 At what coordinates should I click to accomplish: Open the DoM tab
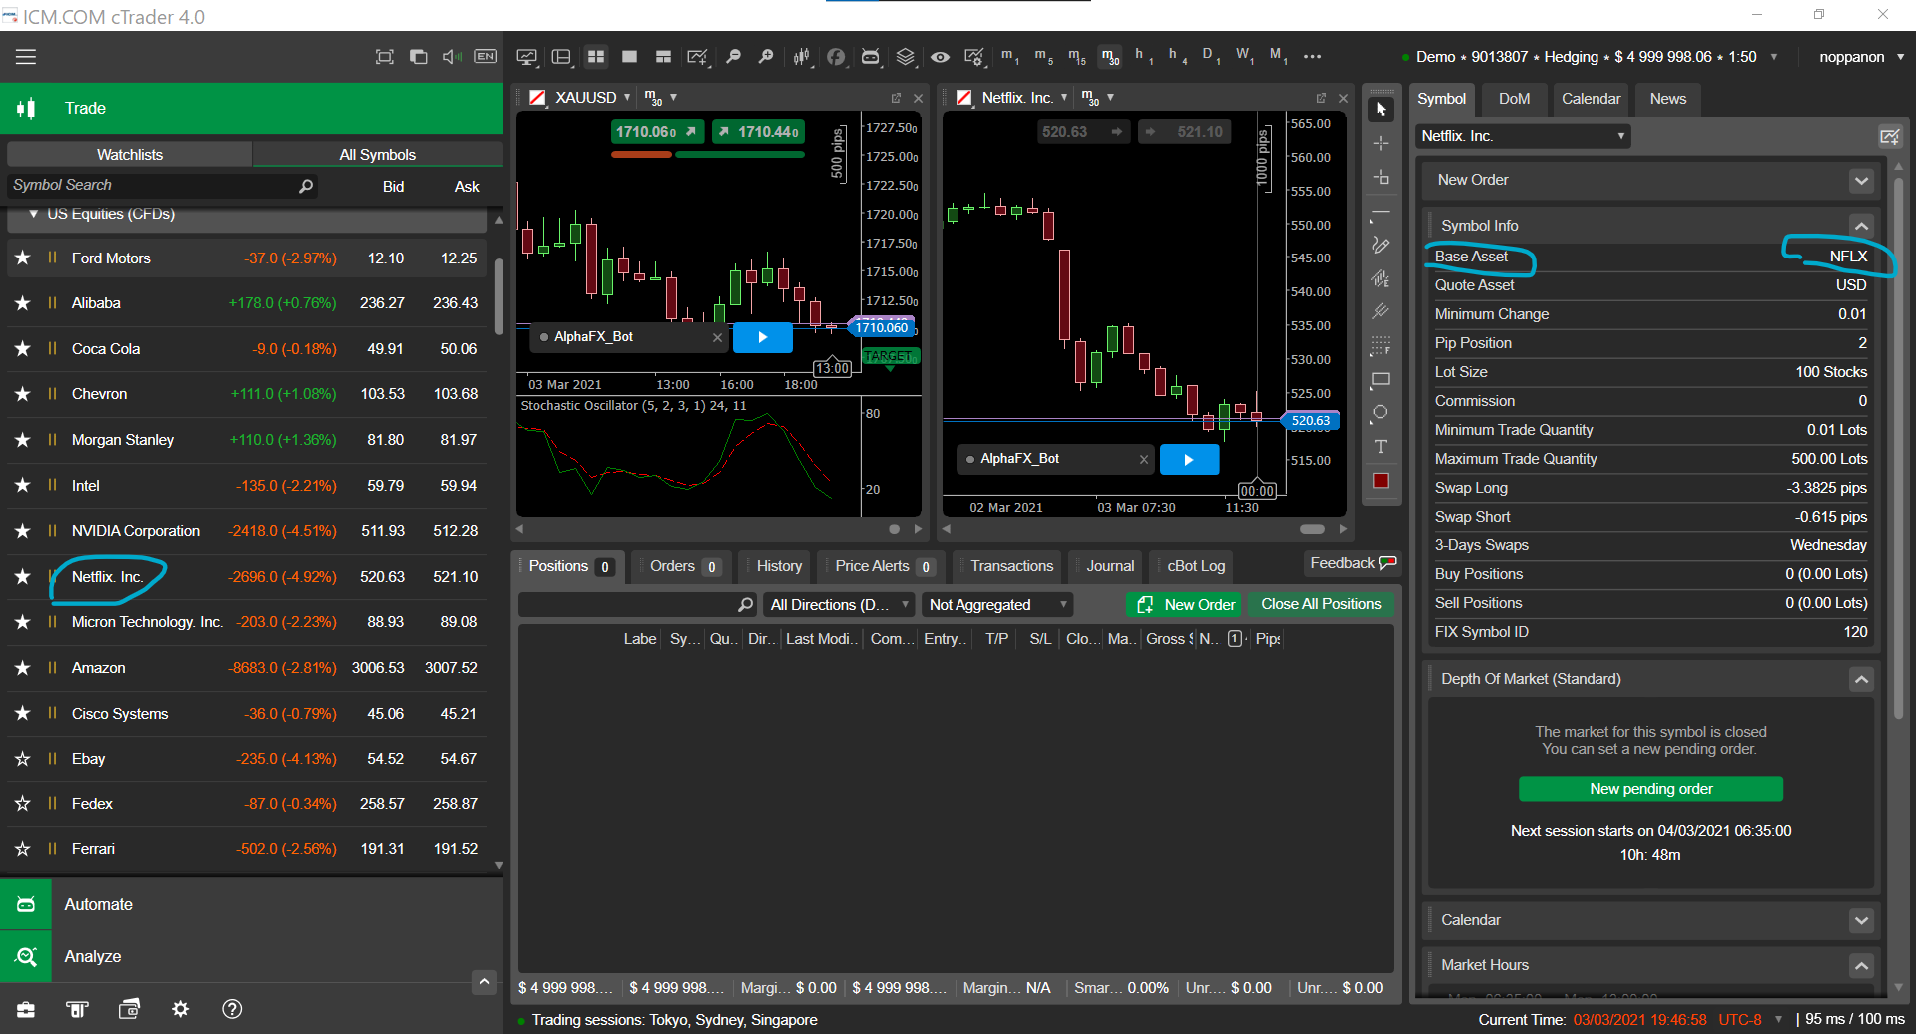pos(1514,99)
